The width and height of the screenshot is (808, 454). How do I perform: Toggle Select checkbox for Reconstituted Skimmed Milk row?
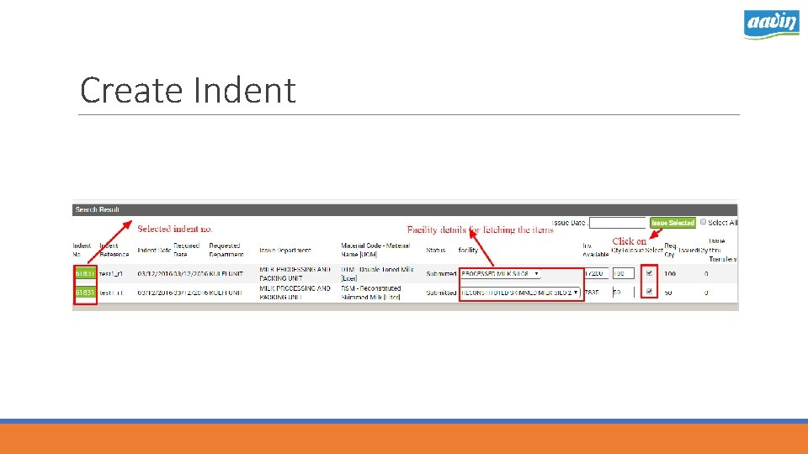pos(649,292)
